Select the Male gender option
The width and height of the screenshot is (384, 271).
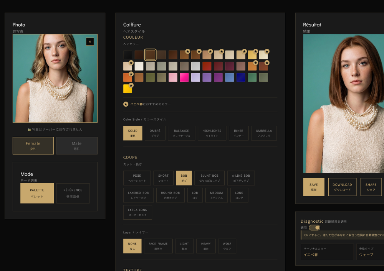pyautogui.click(x=77, y=146)
